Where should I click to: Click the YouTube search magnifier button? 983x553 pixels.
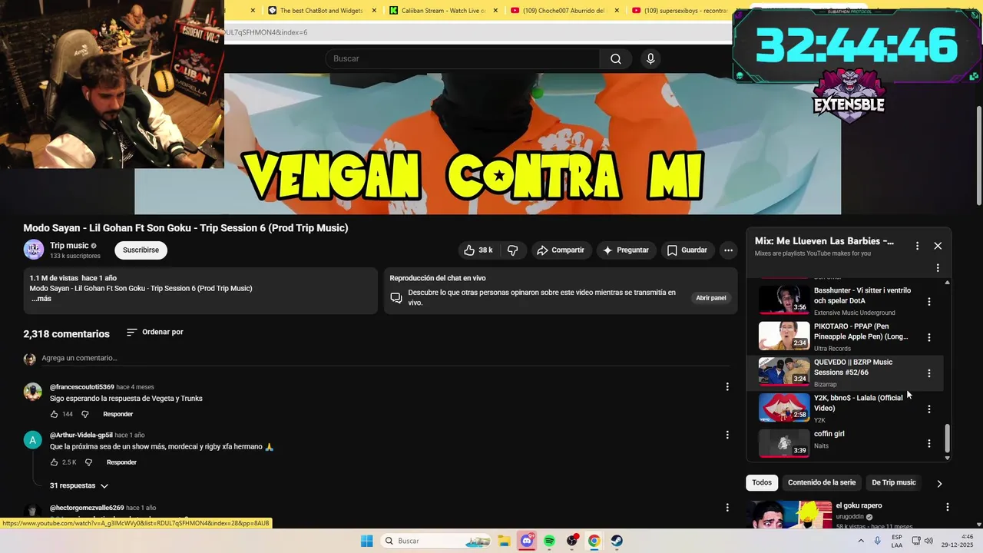[616, 59]
